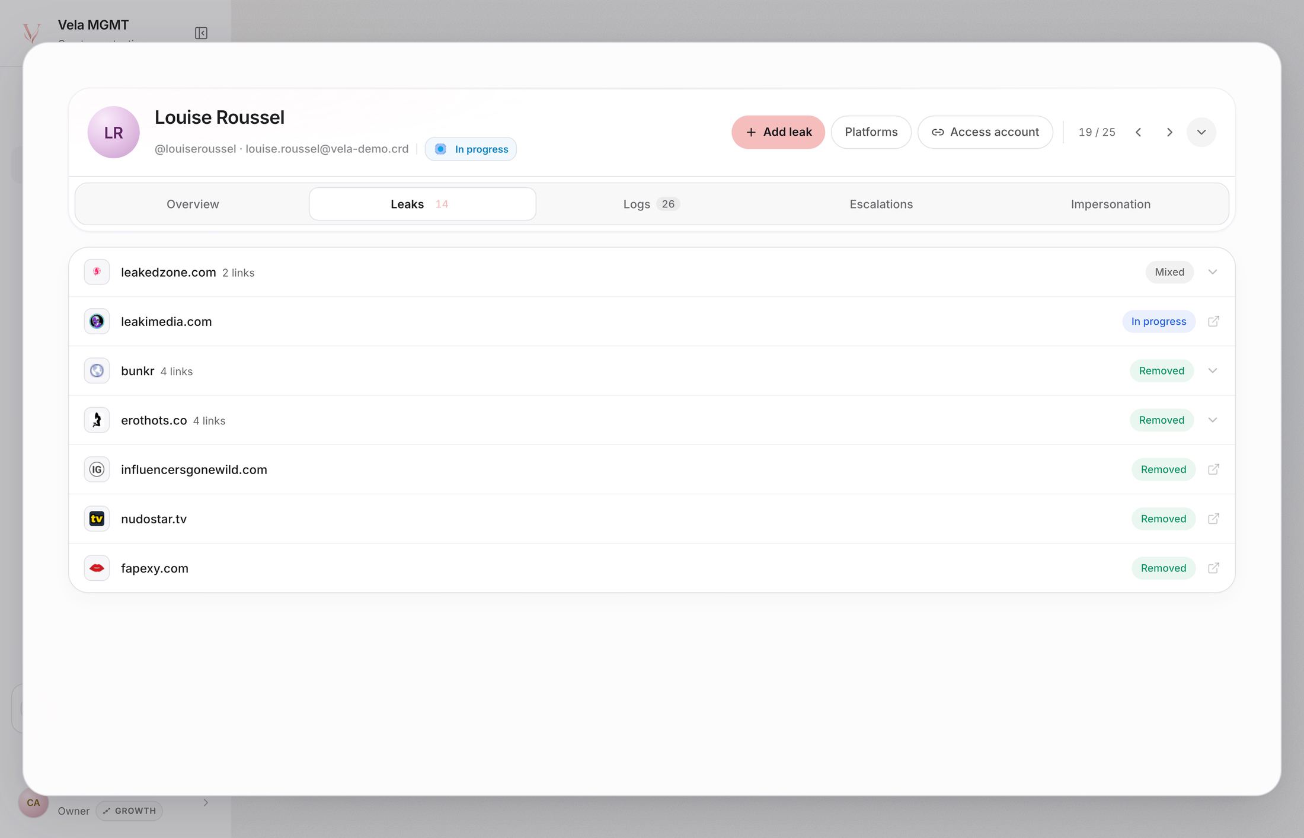
Task: Open nudostar.tv external link icon
Action: click(1213, 519)
